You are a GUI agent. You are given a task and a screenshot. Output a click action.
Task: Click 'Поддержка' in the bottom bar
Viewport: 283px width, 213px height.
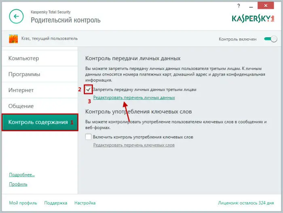point(55,203)
